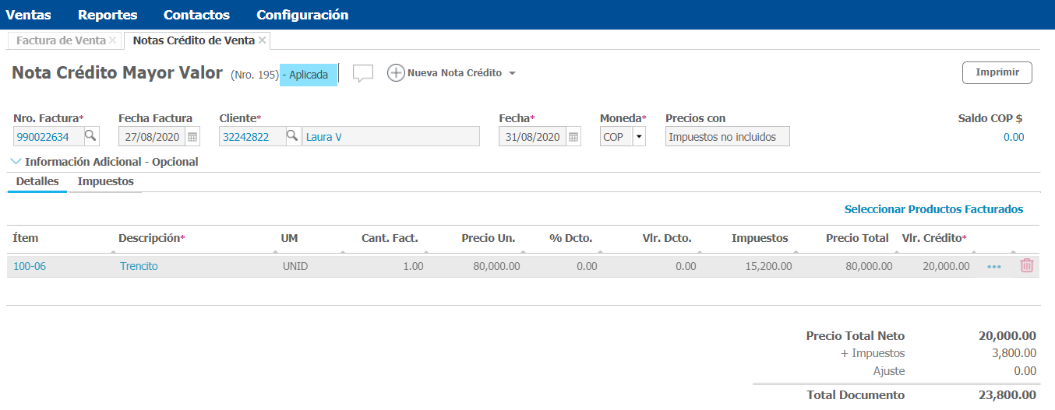Close the Factura de Venta tab

click(113, 40)
